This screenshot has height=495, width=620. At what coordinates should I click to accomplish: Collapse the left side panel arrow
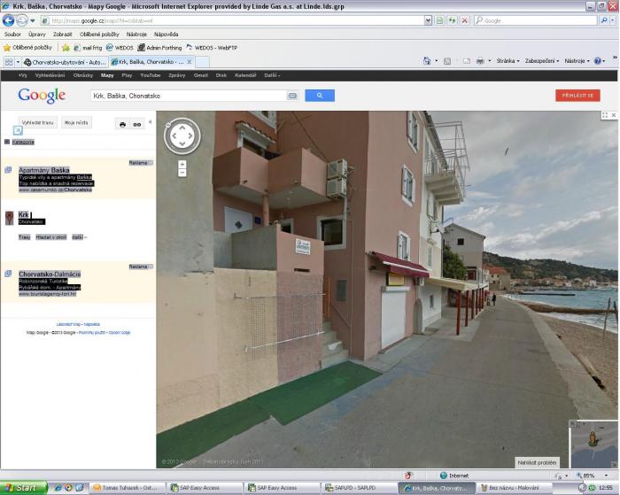[x=150, y=122]
